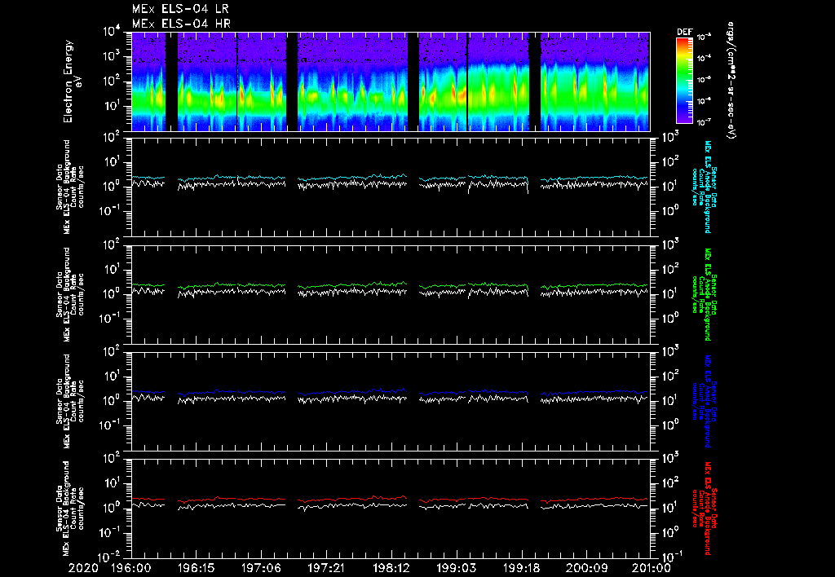Click time axis label 196:15
The width and height of the screenshot is (835, 577).
(x=196, y=569)
